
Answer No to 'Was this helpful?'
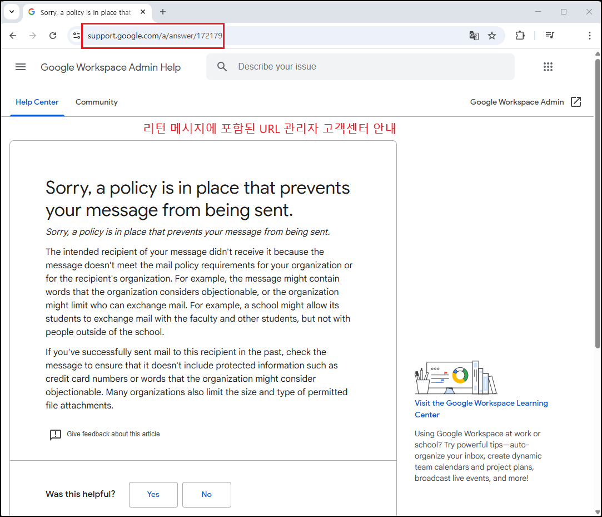coord(207,494)
